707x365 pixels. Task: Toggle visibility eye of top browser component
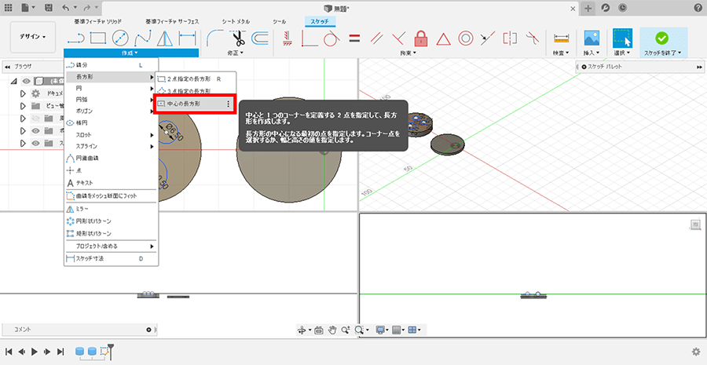coord(26,81)
